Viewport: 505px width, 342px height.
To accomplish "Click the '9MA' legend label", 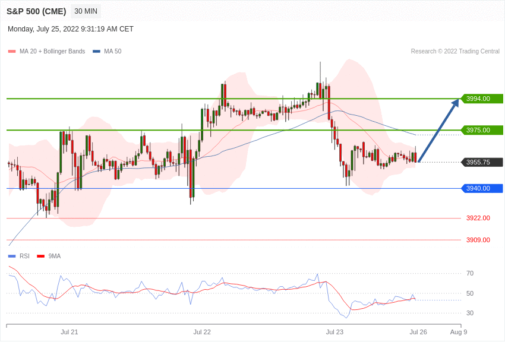I will click(55, 256).
